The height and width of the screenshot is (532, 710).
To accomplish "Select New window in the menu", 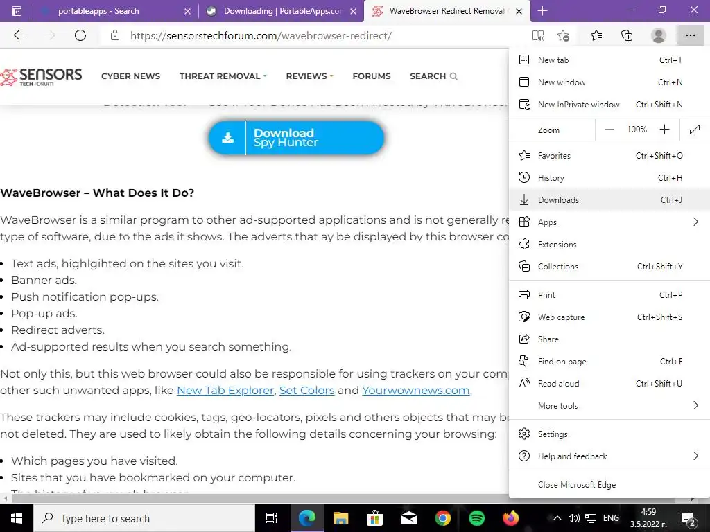I will 609,82.
